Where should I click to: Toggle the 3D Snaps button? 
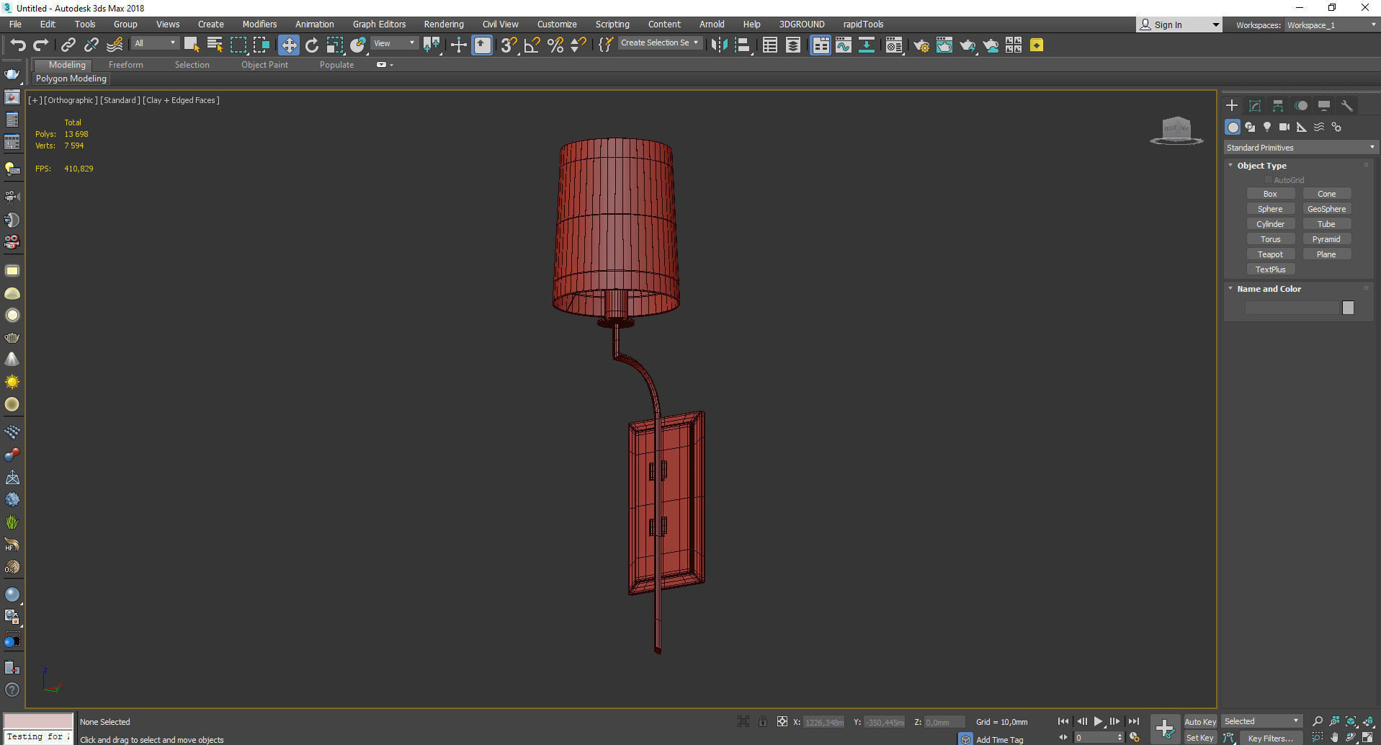[x=509, y=45]
